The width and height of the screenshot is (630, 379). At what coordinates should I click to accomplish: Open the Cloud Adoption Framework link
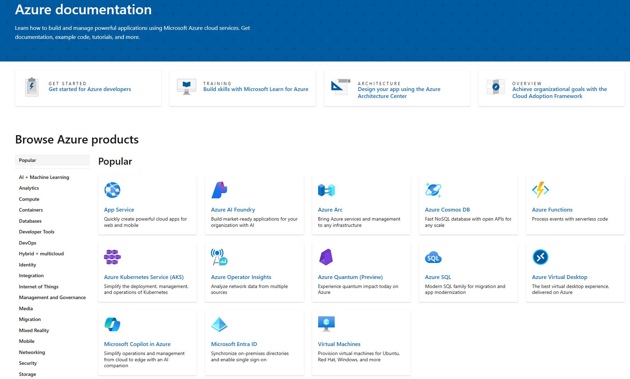(559, 93)
